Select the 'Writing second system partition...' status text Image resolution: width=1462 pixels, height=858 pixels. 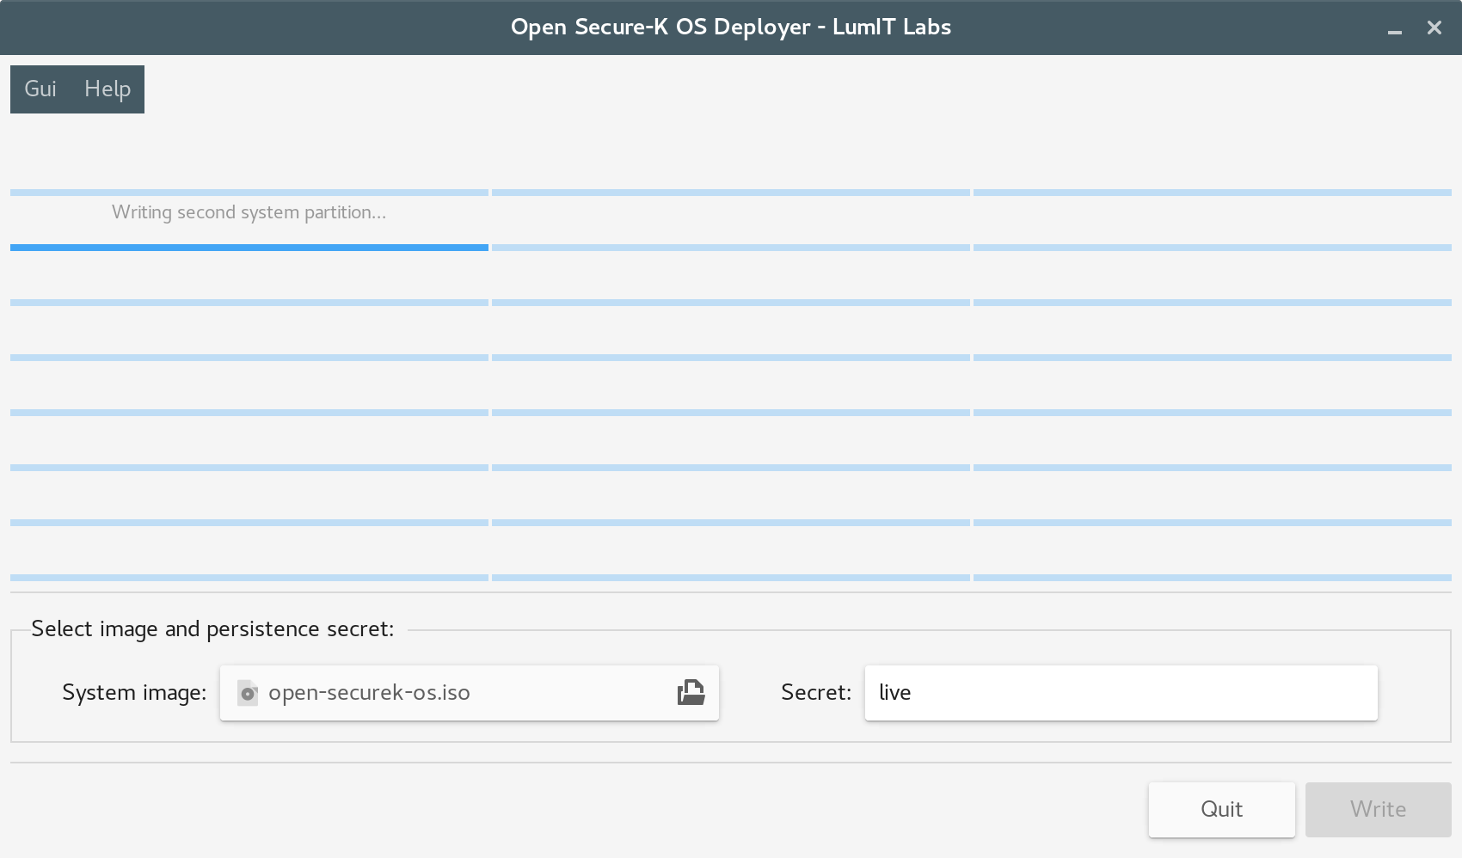click(x=249, y=212)
